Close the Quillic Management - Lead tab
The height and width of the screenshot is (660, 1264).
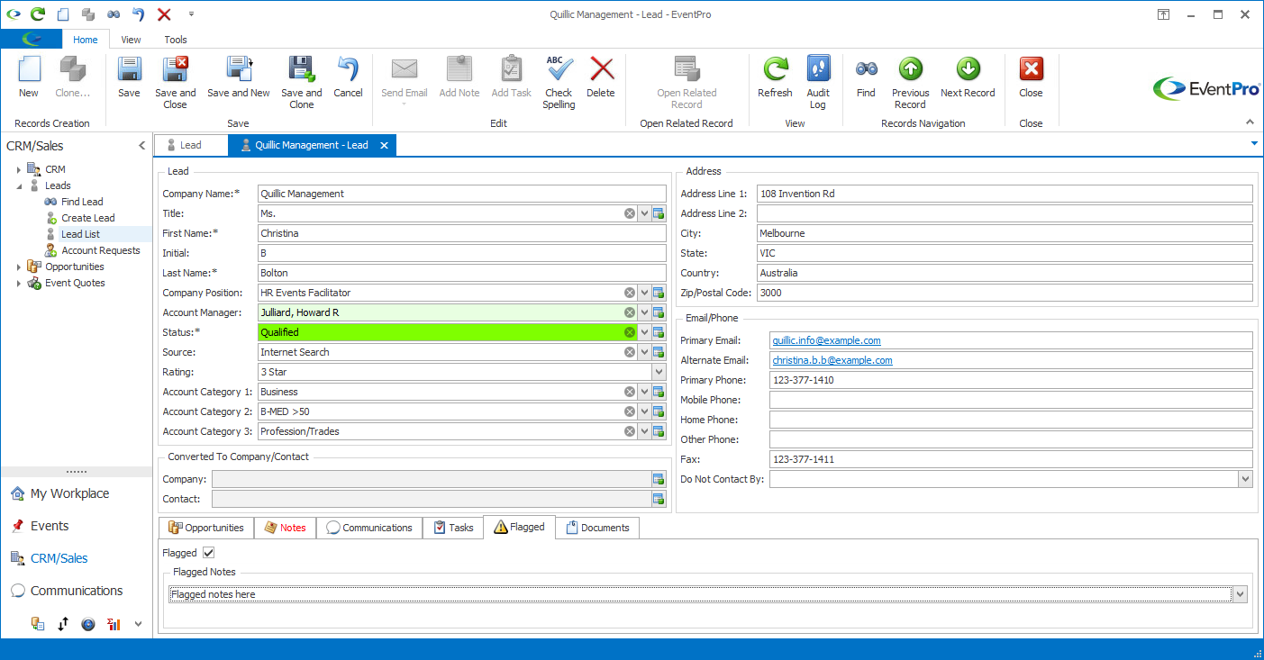[x=383, y=145]
